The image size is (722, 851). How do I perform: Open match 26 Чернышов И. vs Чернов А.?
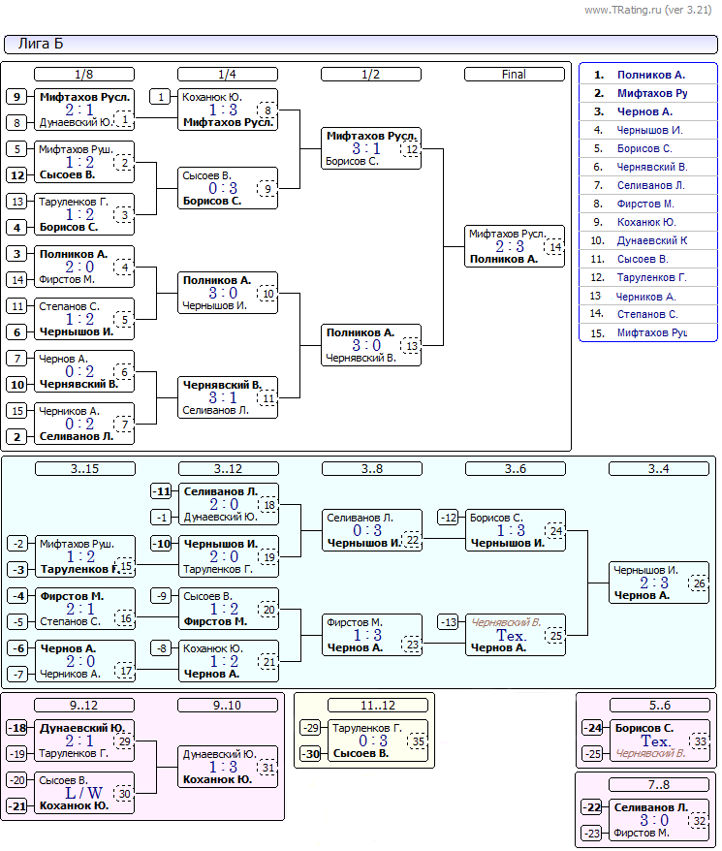coord(658,583)
